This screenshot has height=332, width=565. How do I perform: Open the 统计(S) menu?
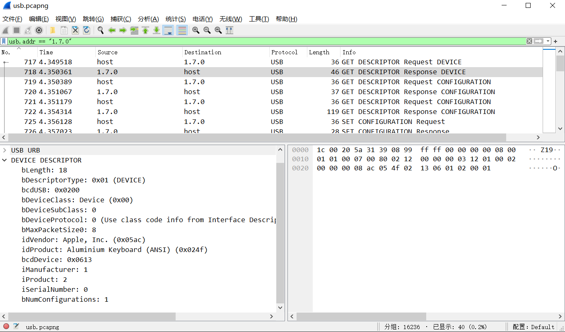[176, 19]
